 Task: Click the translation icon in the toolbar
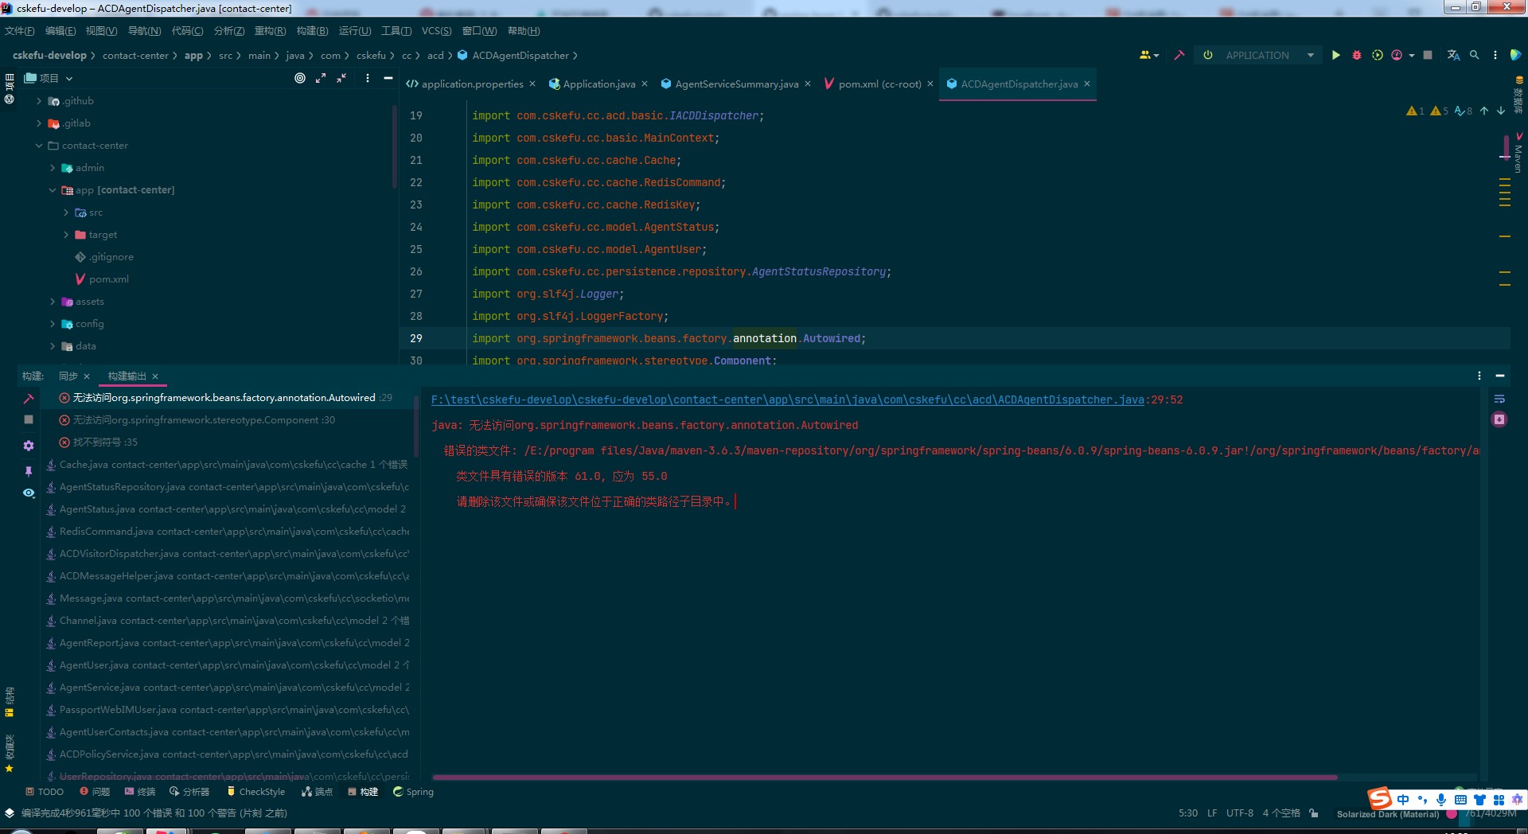coord(1453,55)
